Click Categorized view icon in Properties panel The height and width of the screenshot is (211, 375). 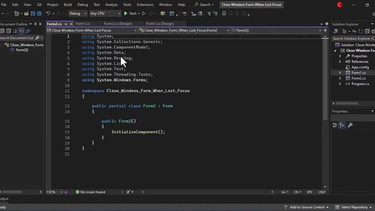pyautogui.click(x=335, y=125)
